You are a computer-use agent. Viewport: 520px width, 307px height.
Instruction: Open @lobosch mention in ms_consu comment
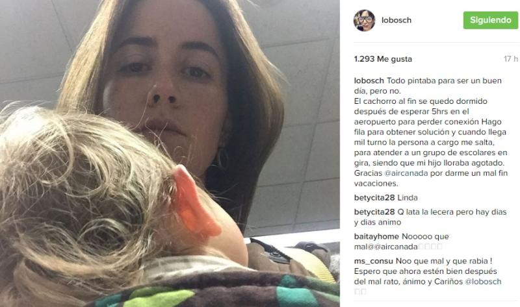(x=483, y=282)
